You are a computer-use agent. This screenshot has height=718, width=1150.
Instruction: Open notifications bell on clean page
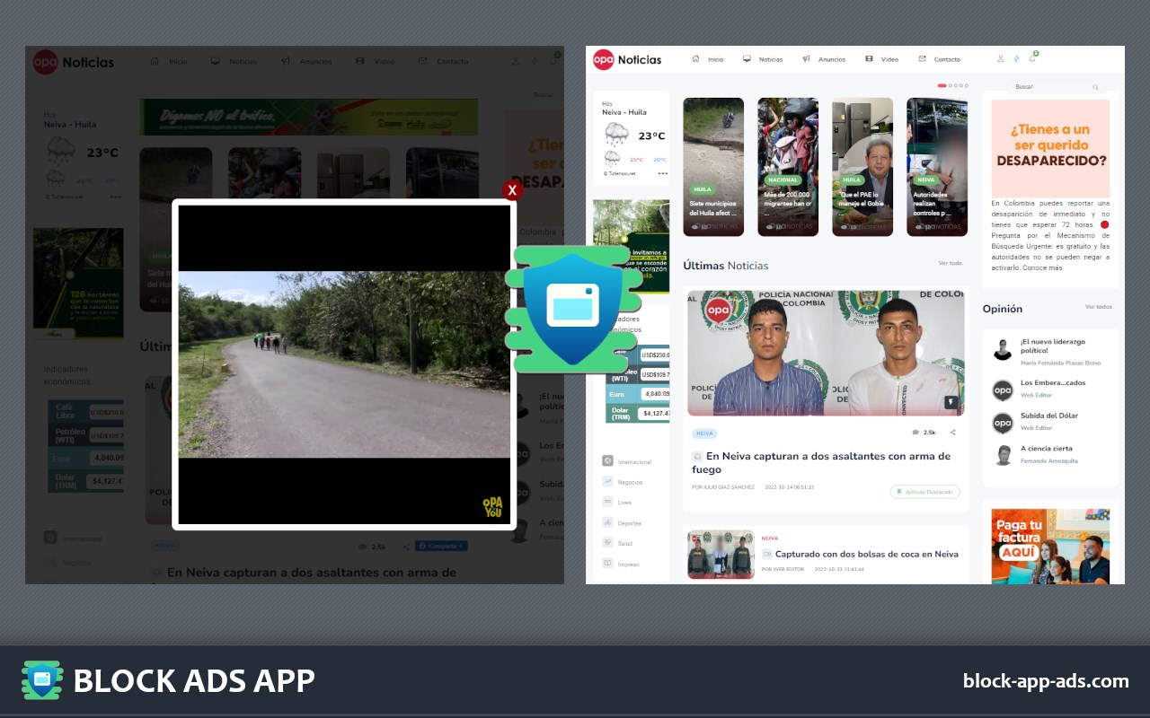click(x=1032, y=58)
